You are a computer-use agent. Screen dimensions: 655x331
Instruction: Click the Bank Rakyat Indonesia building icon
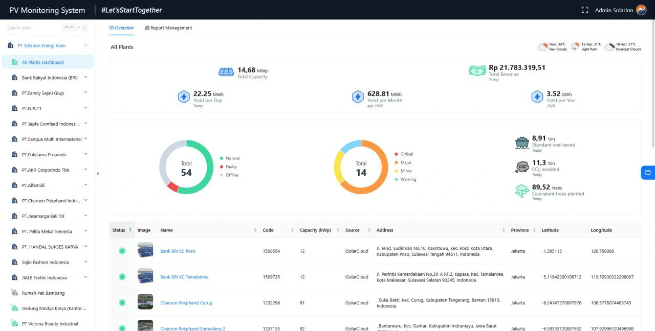14,78
